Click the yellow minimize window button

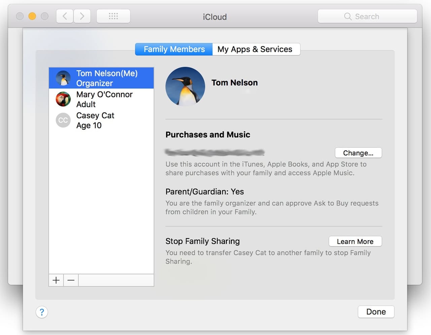32,16
